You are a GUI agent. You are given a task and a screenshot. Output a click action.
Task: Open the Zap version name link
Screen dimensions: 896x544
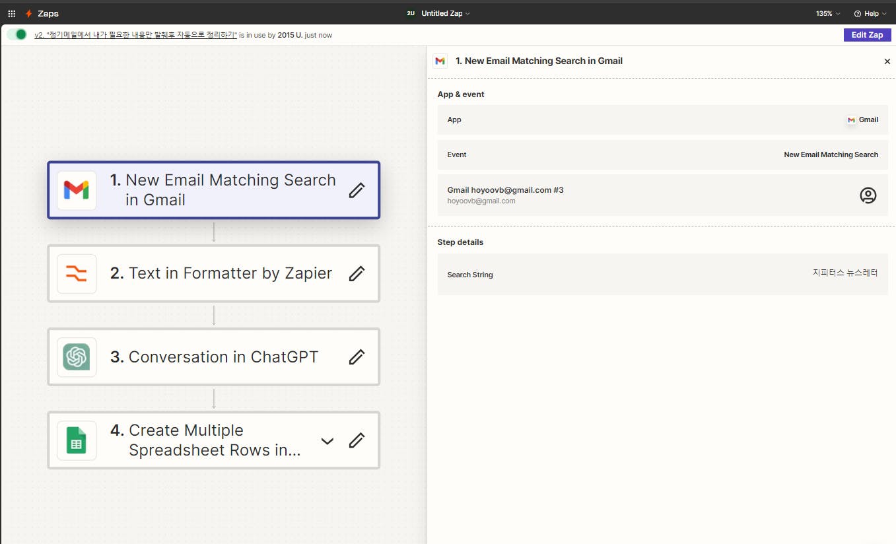(x=135, y=35)
